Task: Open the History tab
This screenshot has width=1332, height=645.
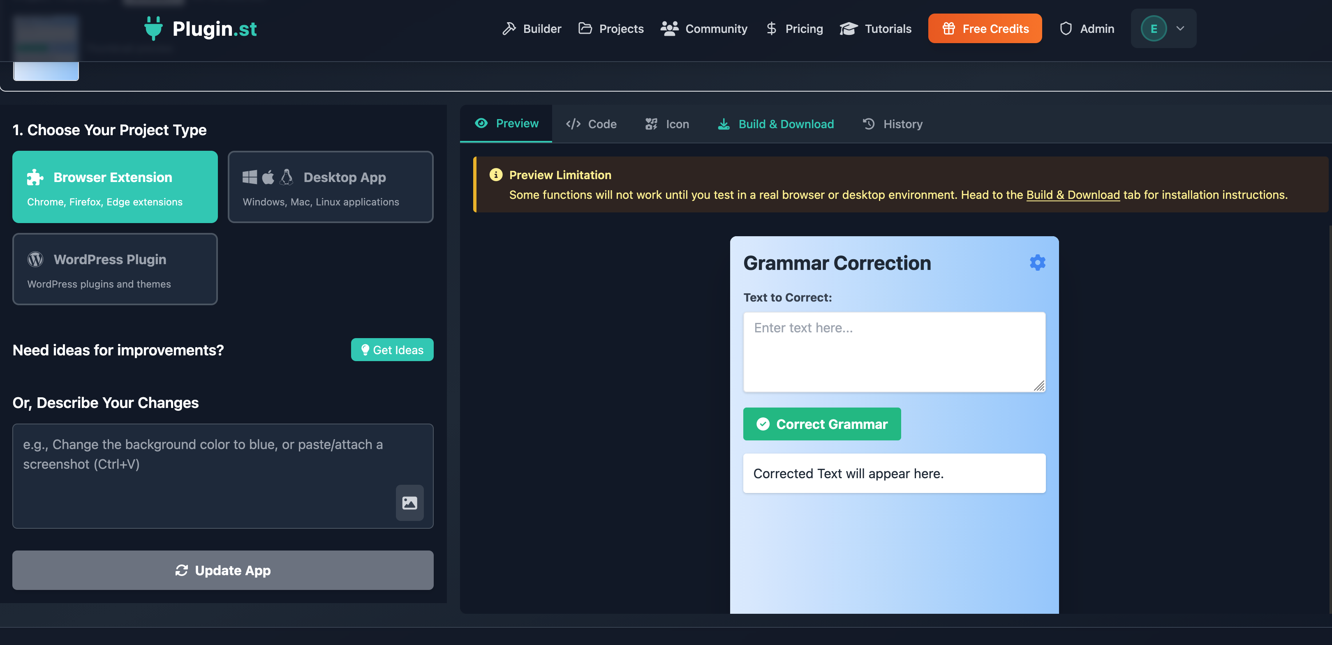Action: [x=893, y=124]
